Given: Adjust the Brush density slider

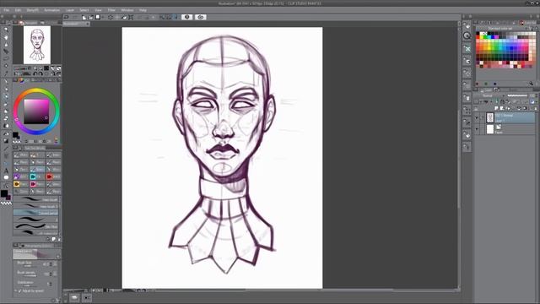Looking at the screenshot, I should coord(30,275).
